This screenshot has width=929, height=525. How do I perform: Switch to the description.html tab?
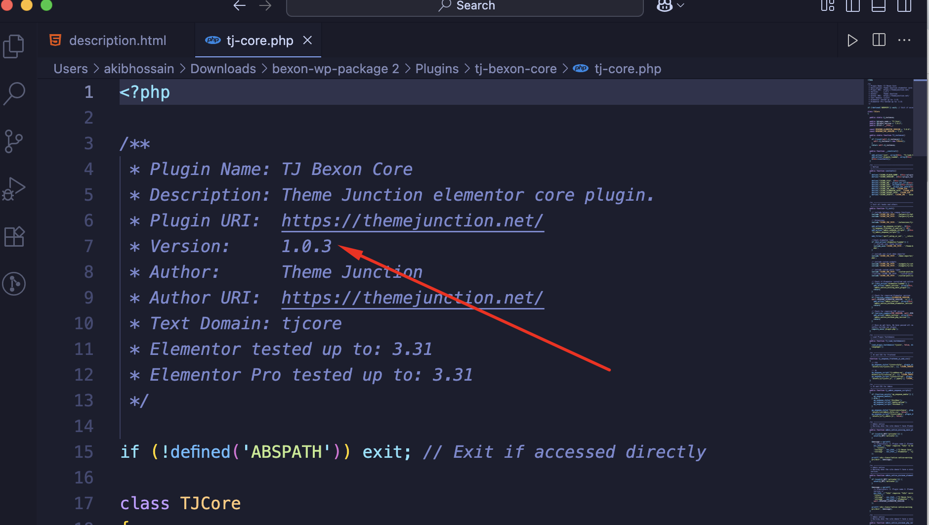click(x=117, y=41)
